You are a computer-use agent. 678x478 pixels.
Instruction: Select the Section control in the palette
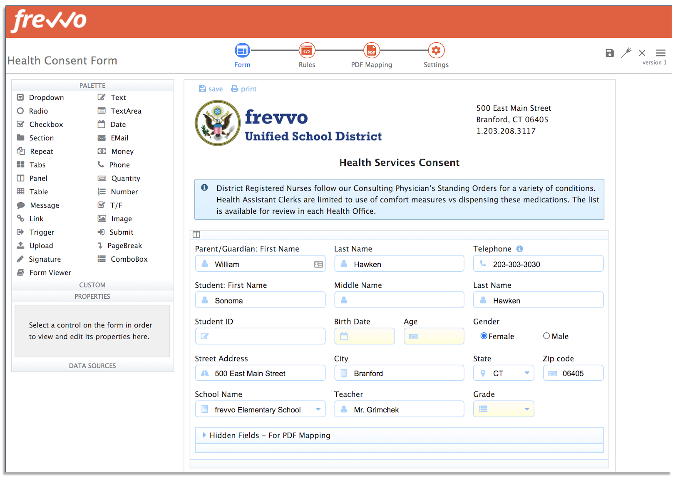(x=35, y=138)
